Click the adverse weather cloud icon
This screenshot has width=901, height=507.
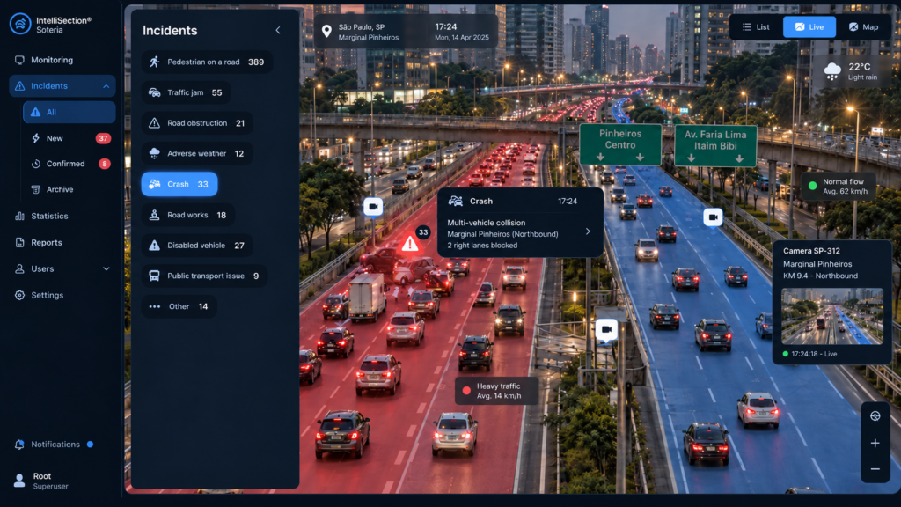[155, 153]
